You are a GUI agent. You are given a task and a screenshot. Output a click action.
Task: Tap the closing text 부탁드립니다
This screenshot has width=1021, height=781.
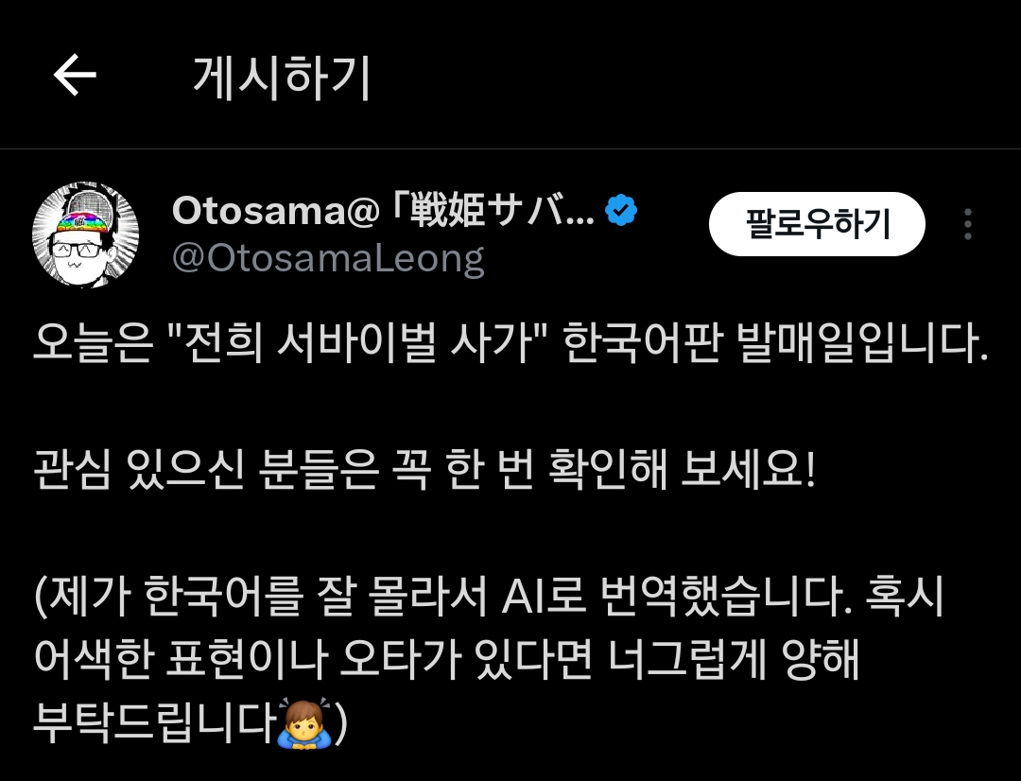(154, 723)
